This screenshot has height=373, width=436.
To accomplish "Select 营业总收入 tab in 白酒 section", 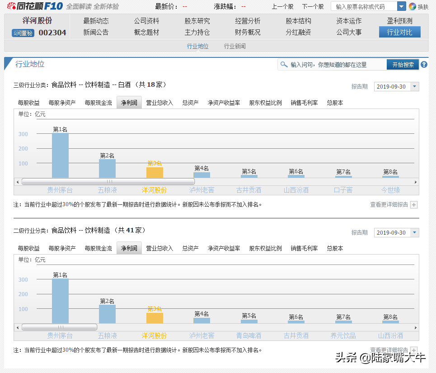I will (159, 103).
